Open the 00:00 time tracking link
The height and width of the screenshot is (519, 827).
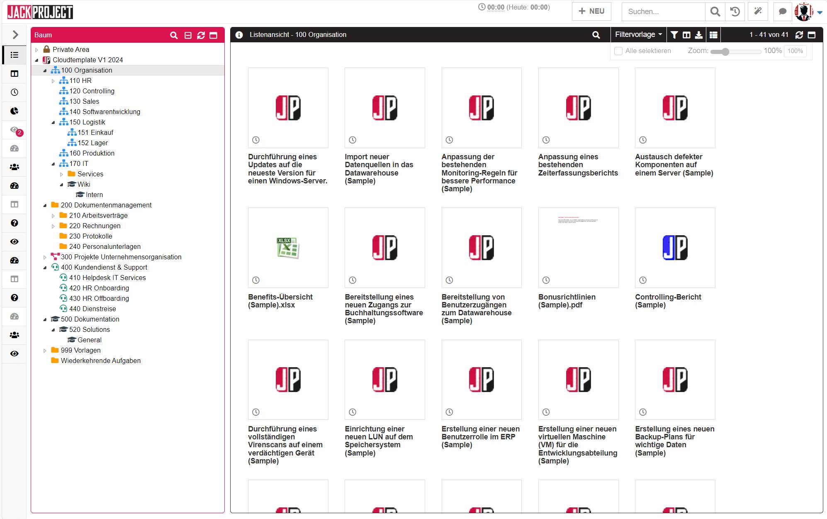point(496,7)
